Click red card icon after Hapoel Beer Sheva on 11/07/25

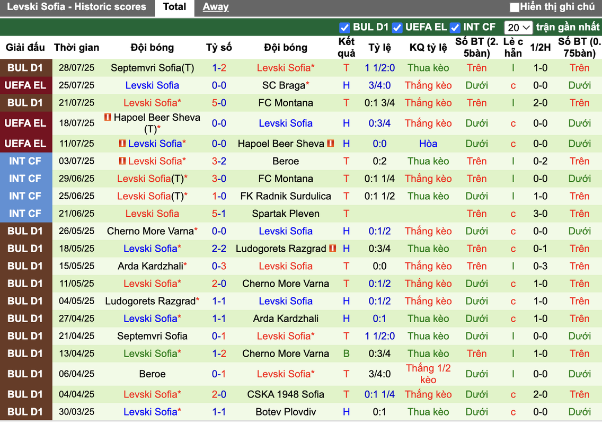coord(331,144)
